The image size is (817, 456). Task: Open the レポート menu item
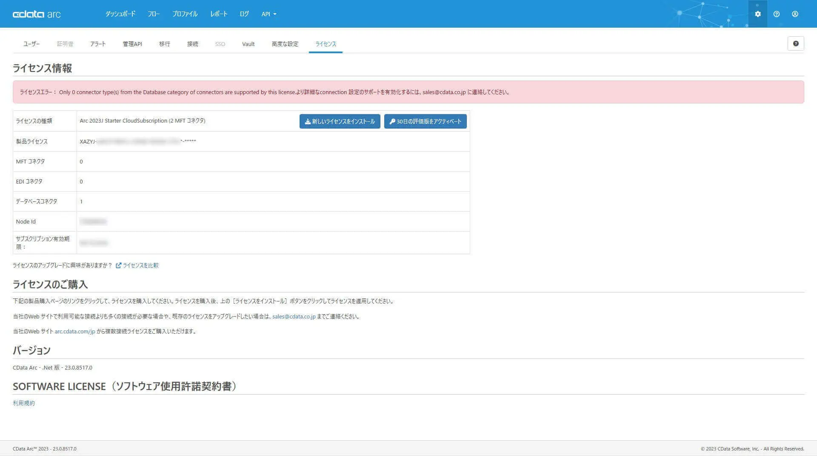coord(219,14)
